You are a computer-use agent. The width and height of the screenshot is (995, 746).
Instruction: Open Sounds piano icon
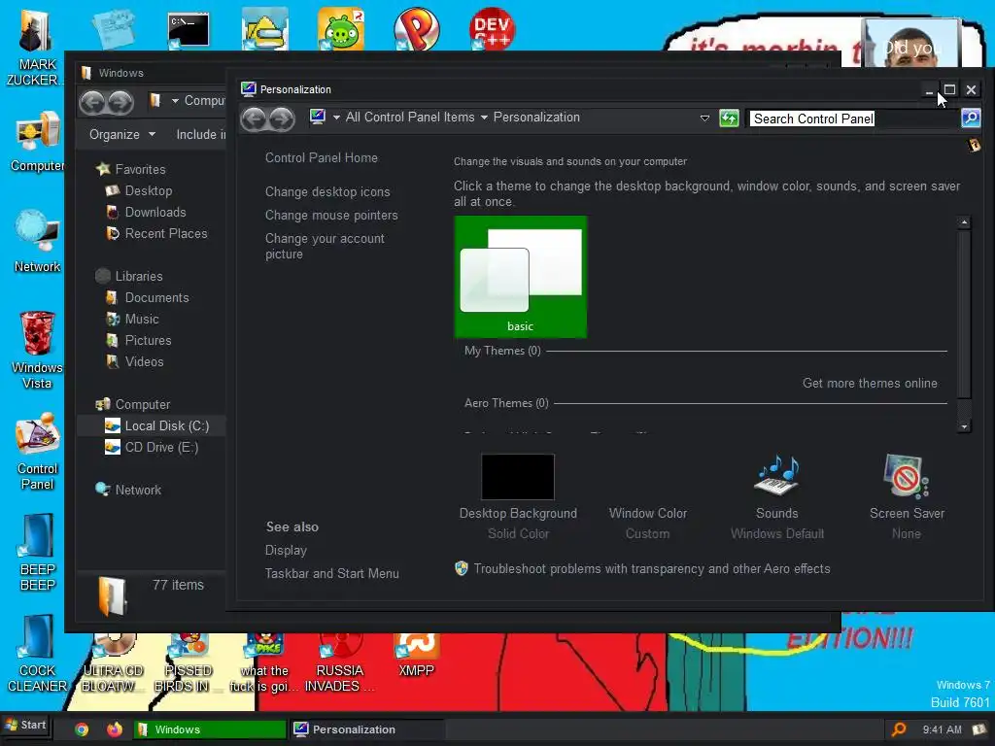[x=776, y=475]
